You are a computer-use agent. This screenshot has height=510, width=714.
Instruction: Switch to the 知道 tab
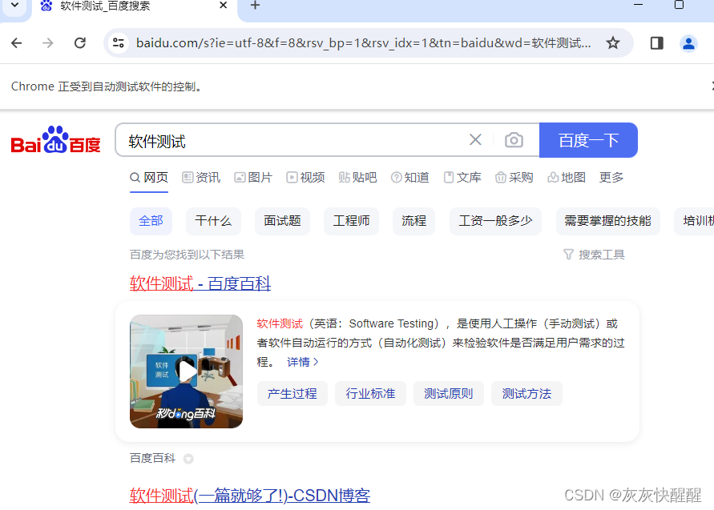409,178
